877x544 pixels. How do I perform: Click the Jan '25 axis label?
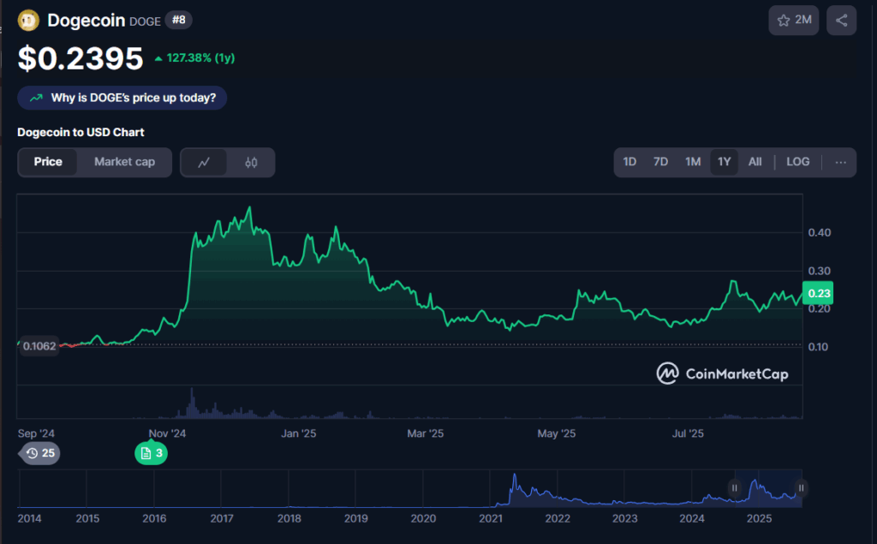(x=299, y=433)
